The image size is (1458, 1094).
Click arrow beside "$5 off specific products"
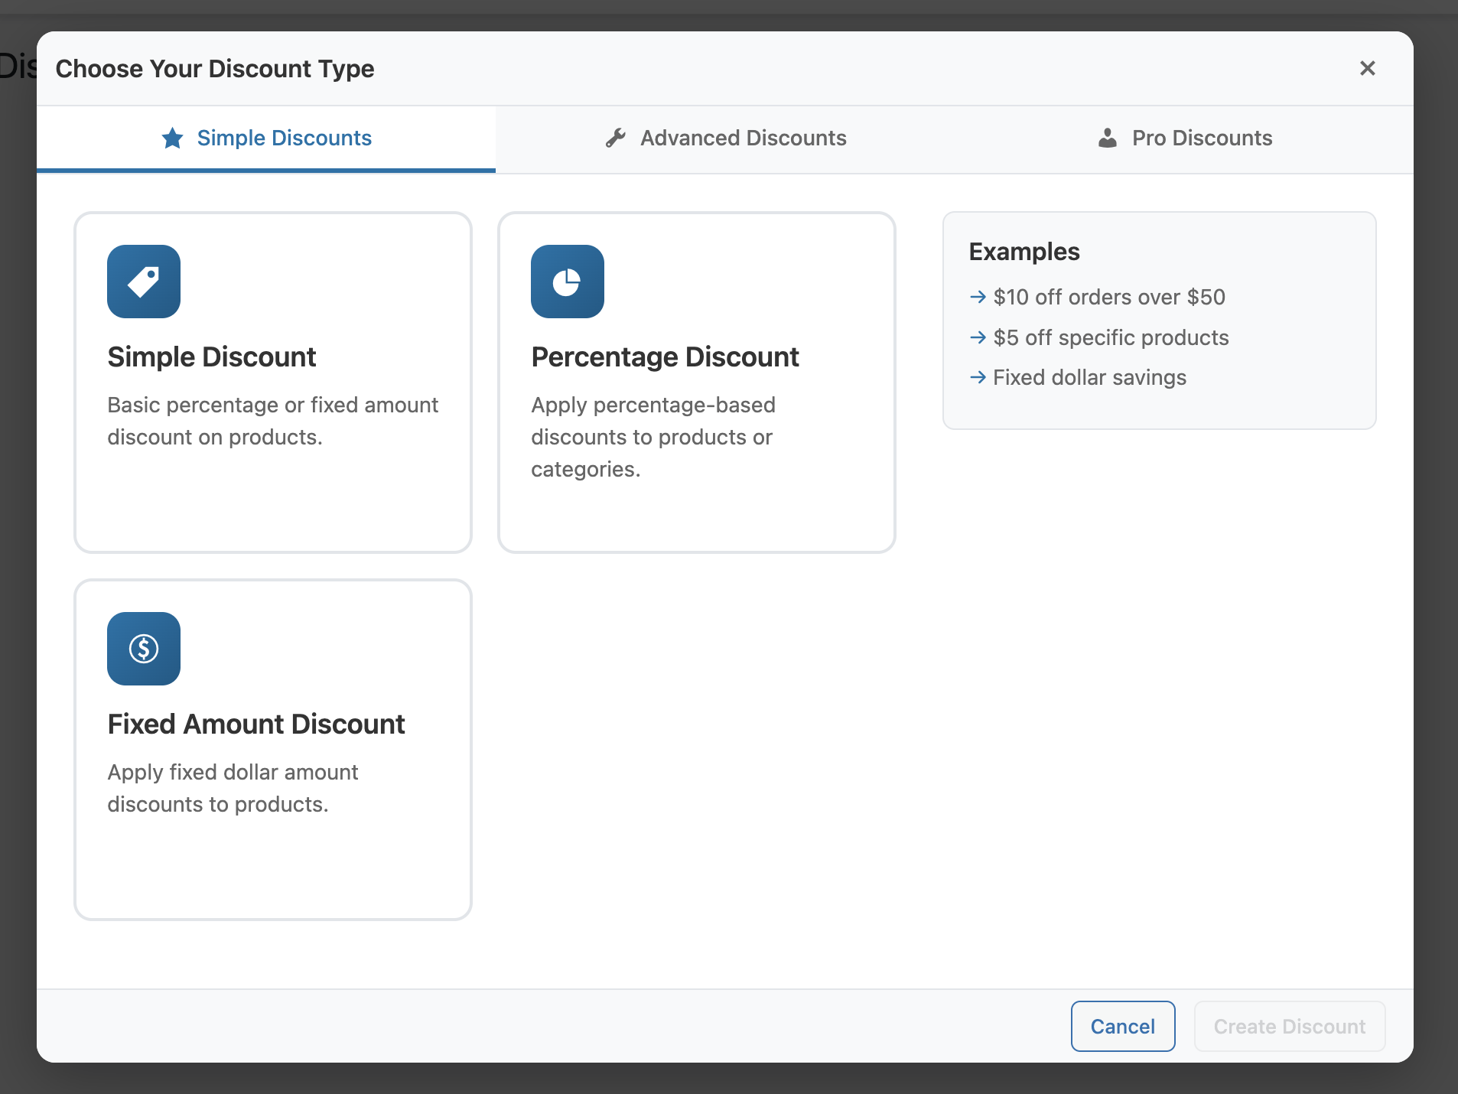[x=978, y=337]
